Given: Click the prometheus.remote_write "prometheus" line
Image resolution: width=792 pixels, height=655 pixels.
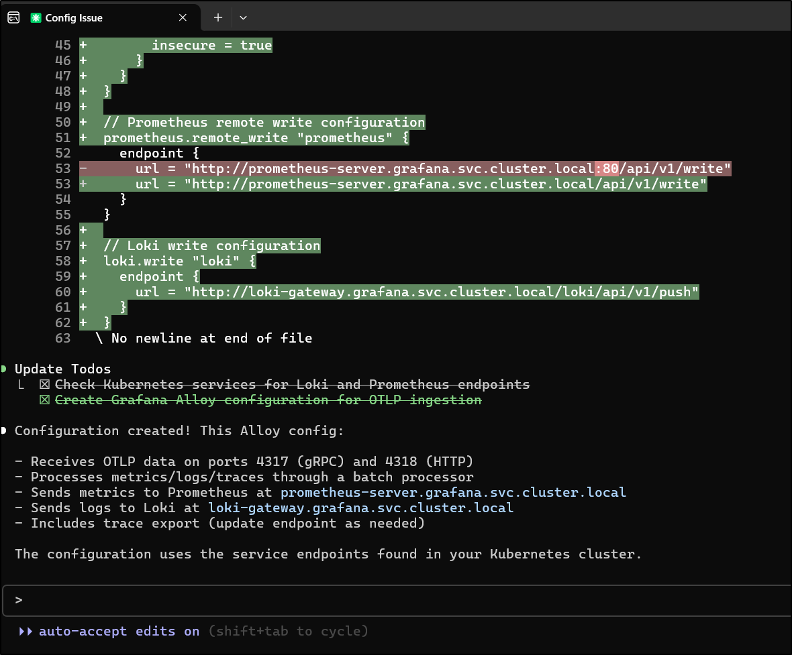Looking at the screenshot, I should (256, 137).
